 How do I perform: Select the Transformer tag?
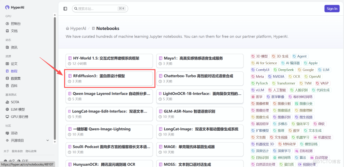point(284,83)
